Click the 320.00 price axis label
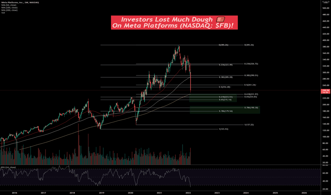Viewport: 331px width, 195px height. [326, 66]
